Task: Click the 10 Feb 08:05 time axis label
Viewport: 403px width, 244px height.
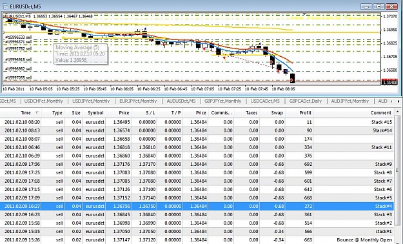Action: 283,89
